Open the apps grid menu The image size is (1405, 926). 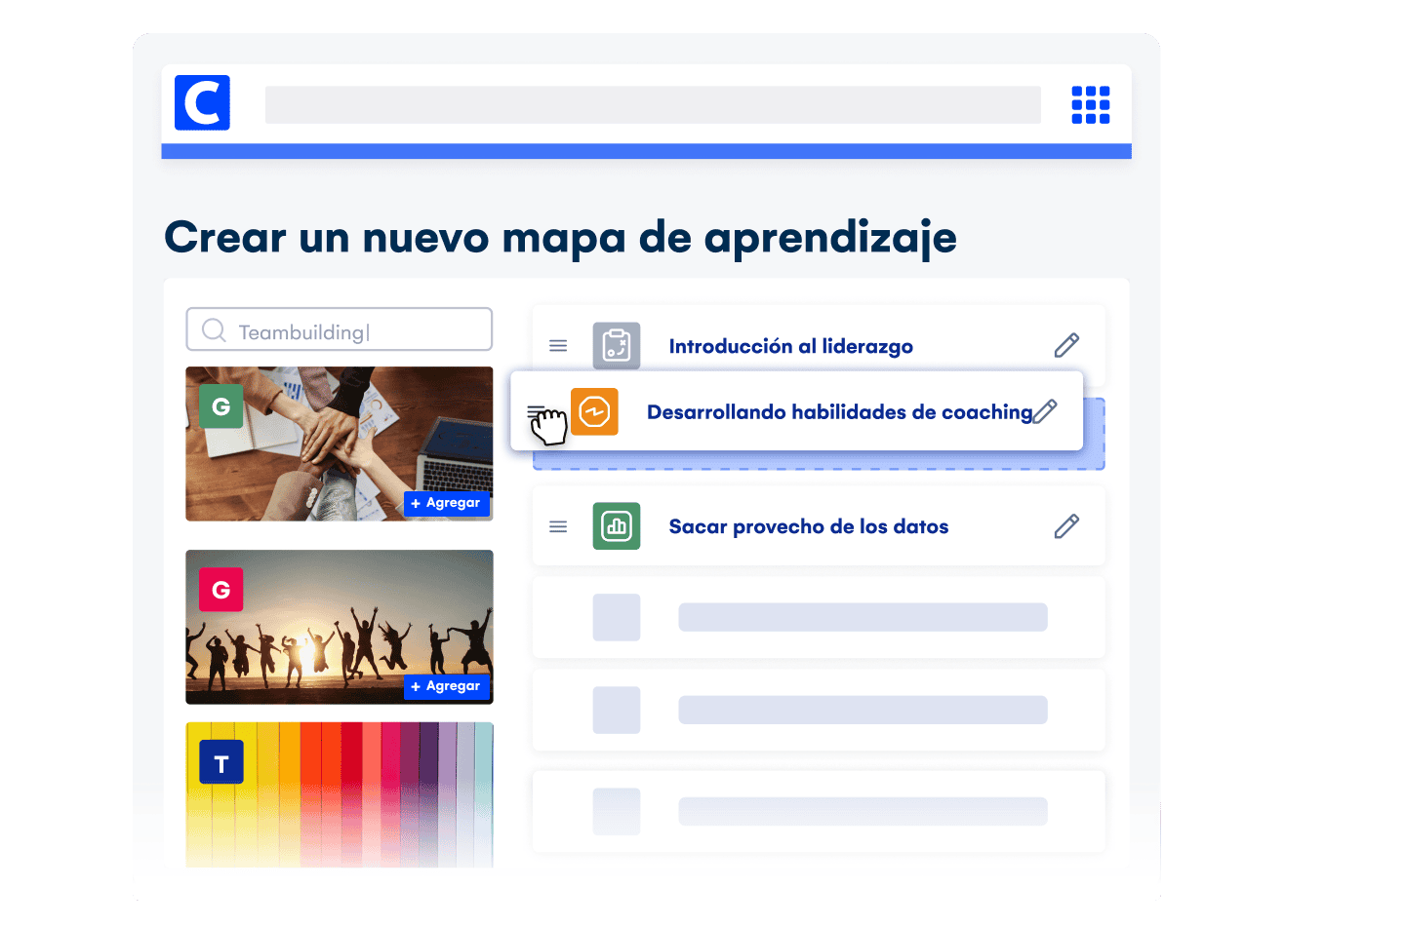point(1090,104)
